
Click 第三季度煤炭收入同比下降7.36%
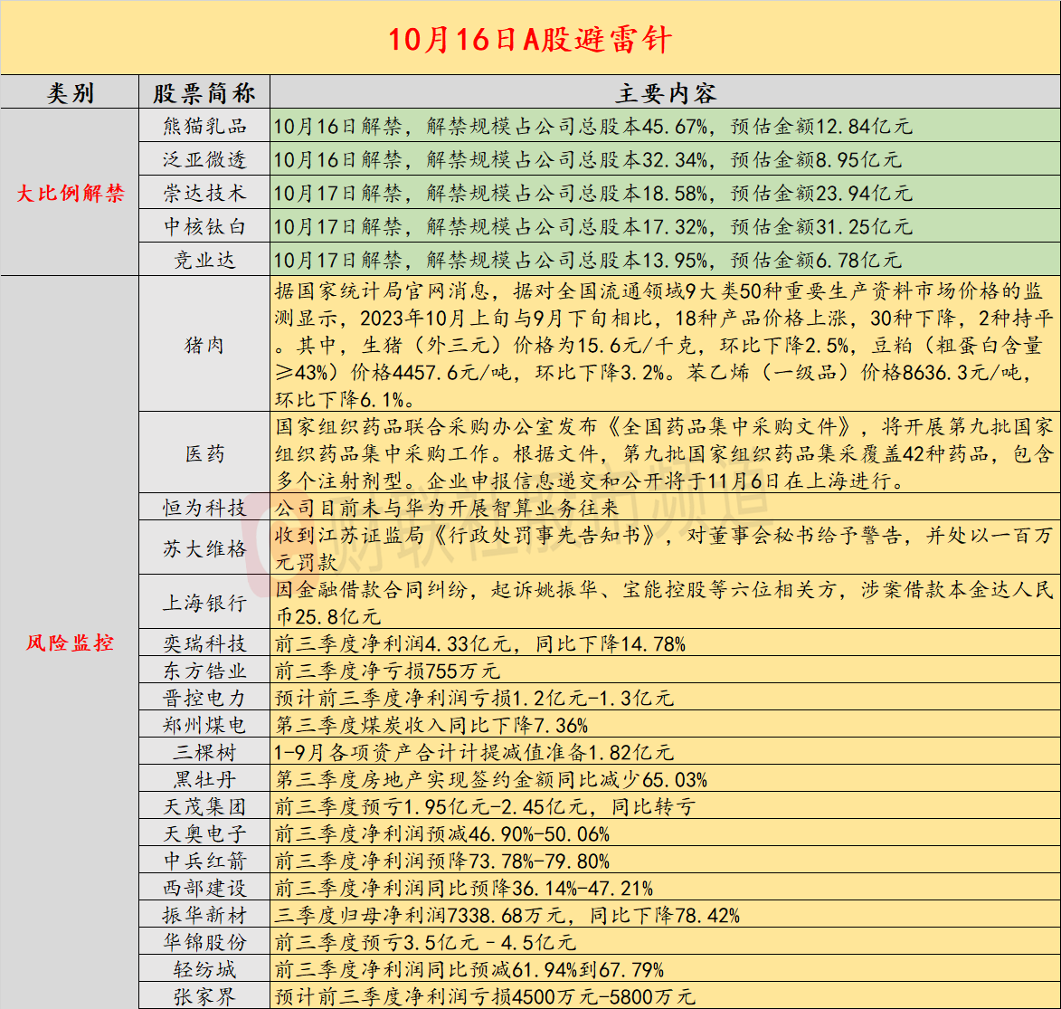pos(431,725)
